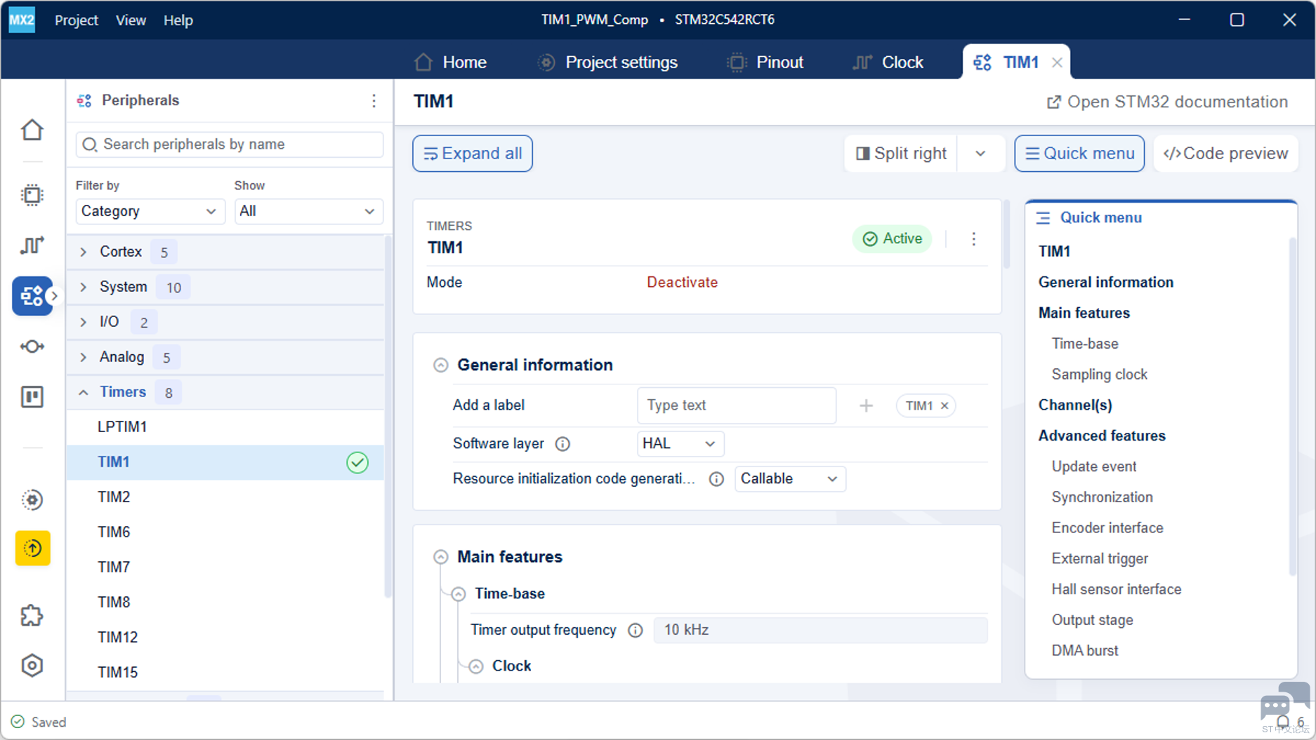The height and width of the screenshot is (740, 1316).
Task: Open the Software layer HAL dropdown
Action: [680, 444]
